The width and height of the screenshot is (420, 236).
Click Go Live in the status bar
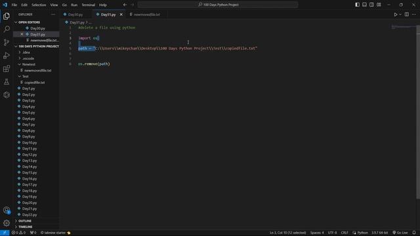[x=400, y=233]
